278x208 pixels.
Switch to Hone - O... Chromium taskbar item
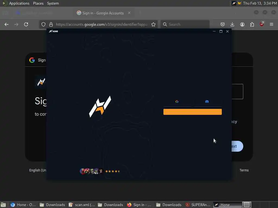[23, 205]
